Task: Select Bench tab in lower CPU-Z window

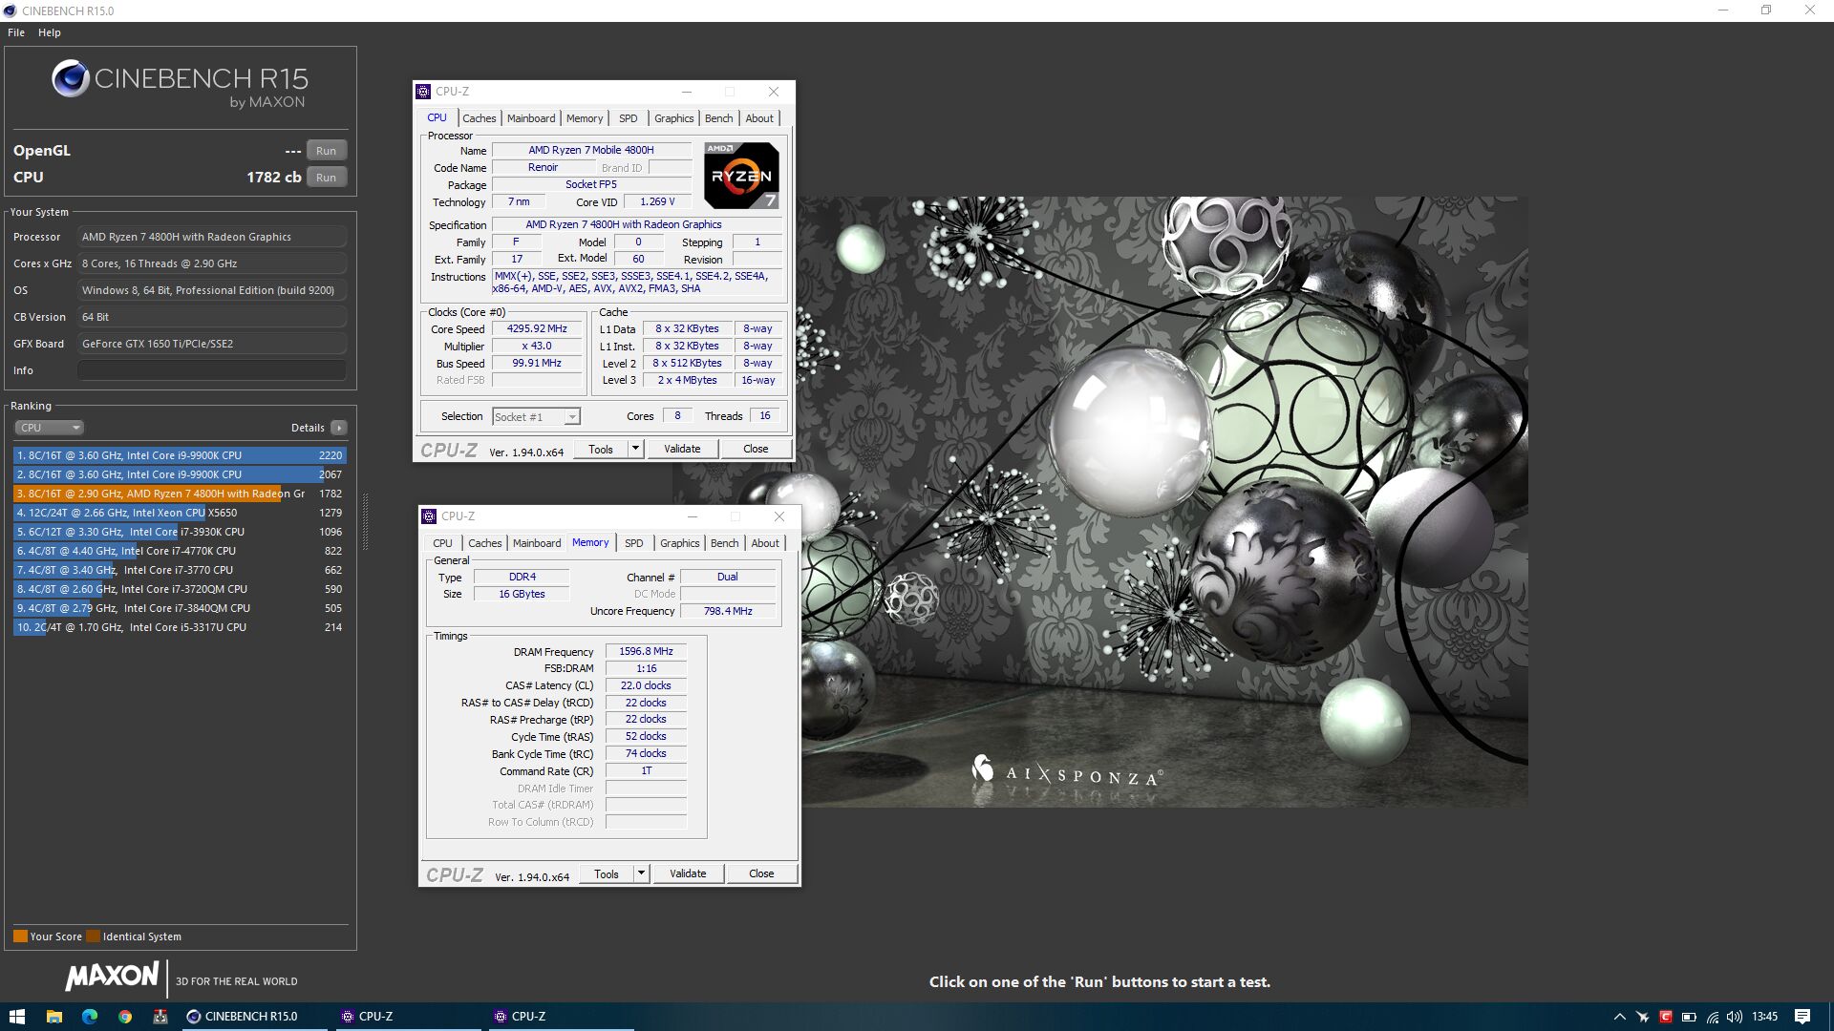Action: pos(724,543)
